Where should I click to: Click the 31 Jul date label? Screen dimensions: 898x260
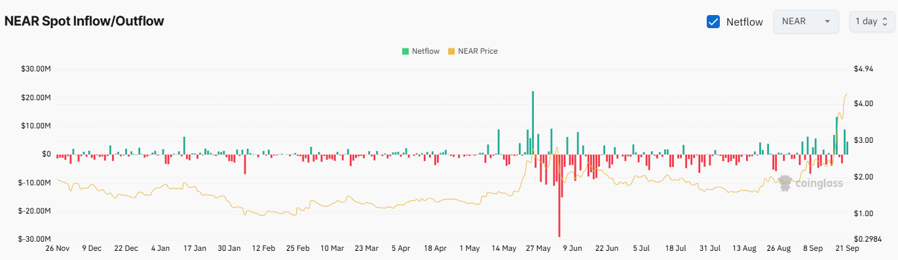click(x=711, y=249)
